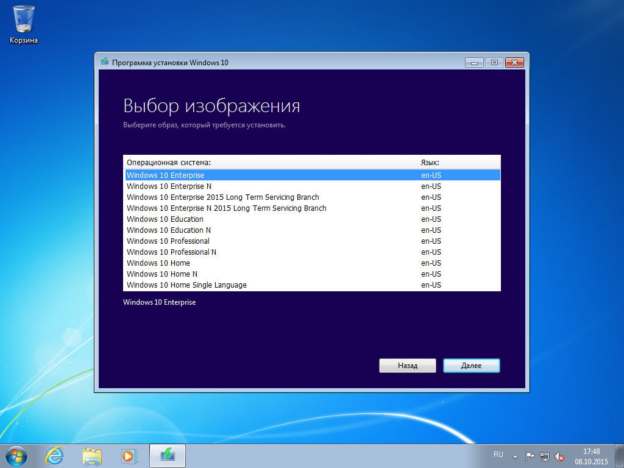Screen dimensions: 624x468
Task: Click the Windows 10 Enterprise description below the list
Action: click(x=159, y=302)
